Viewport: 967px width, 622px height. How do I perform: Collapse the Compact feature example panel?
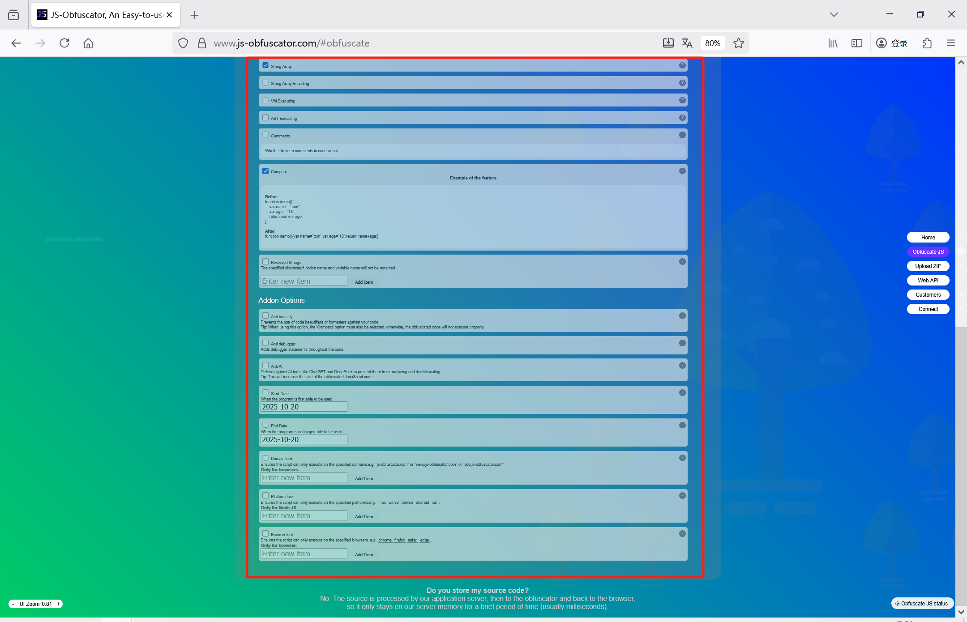pyautogui.click(x=682, y=171)
